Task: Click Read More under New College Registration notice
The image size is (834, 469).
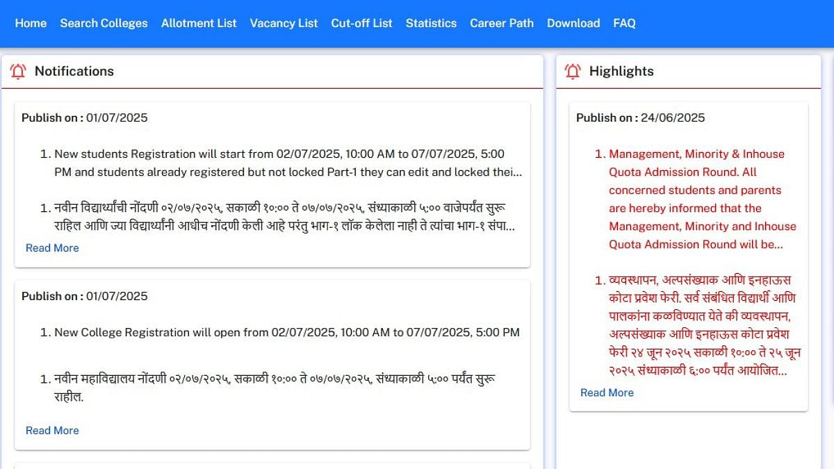Action: (x=52, y=431)
